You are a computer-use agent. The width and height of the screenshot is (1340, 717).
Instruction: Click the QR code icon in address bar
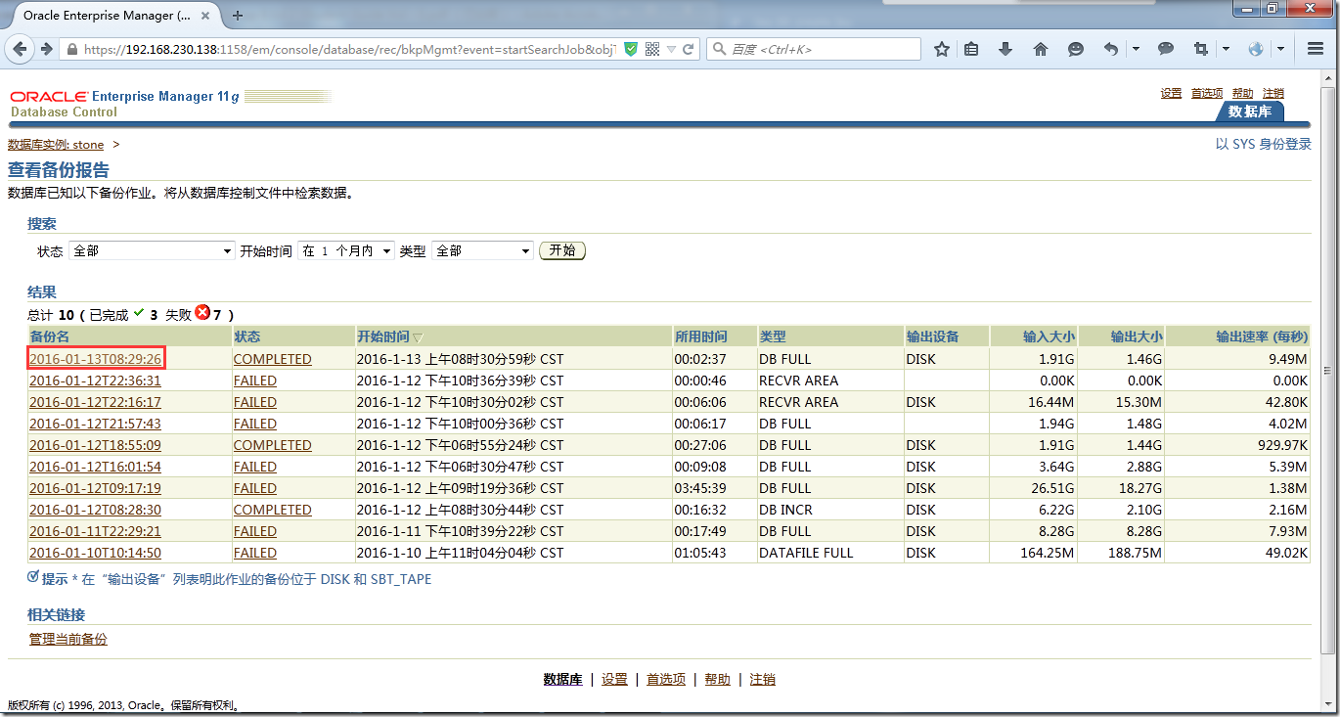(x=652, y=49)
